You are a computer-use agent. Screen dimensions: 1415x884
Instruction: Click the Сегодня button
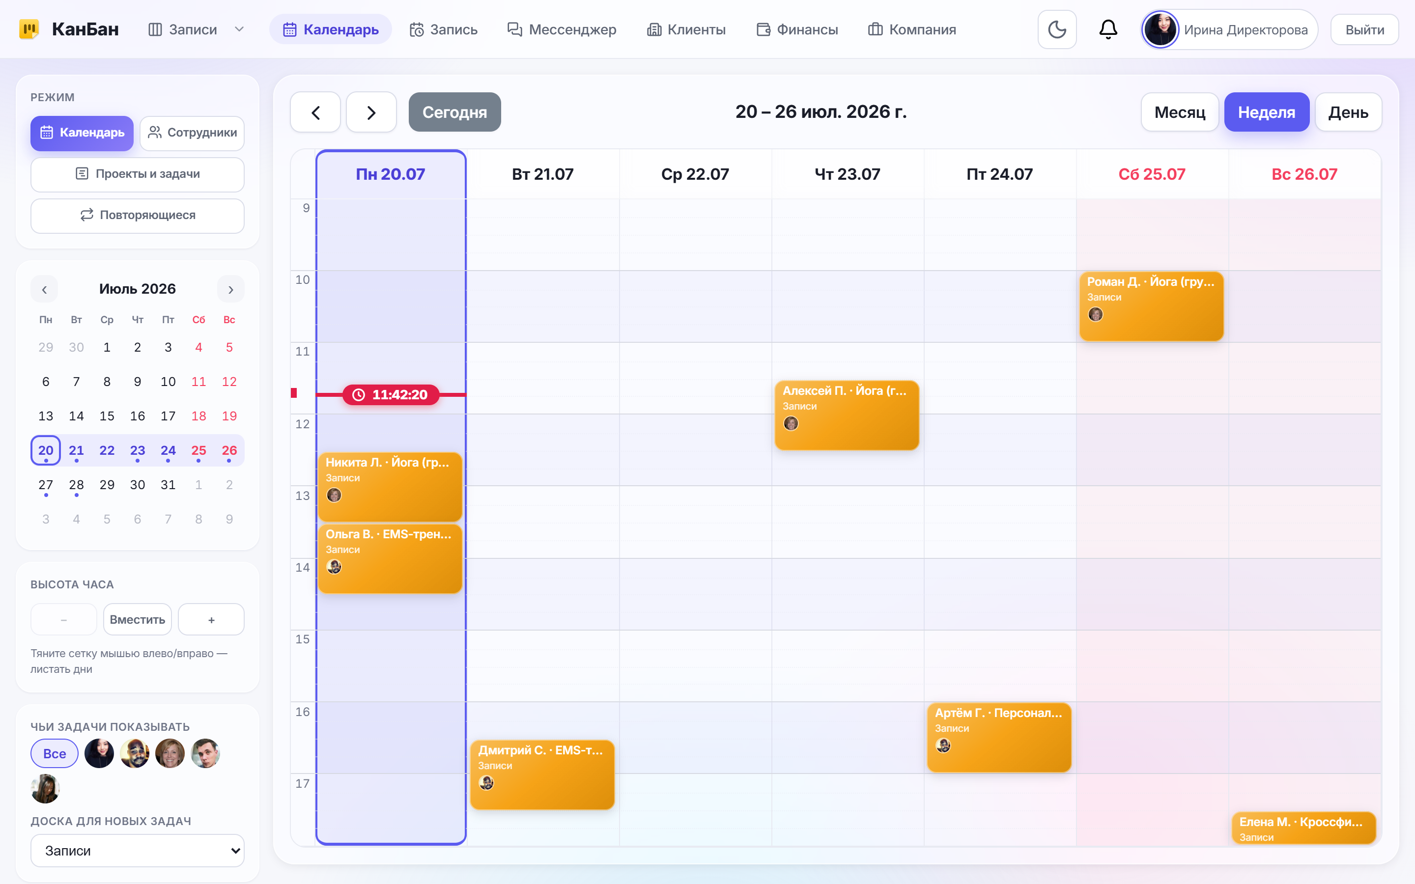pyautogui.click(x=454, y=111)
